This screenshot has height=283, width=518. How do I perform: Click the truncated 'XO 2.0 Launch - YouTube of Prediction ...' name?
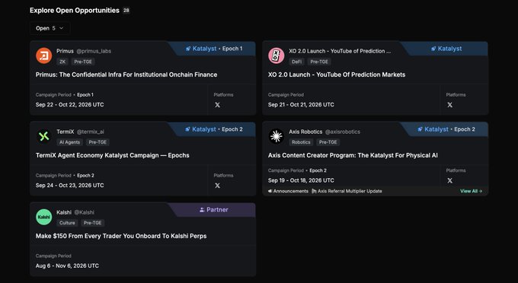point(340,51)
